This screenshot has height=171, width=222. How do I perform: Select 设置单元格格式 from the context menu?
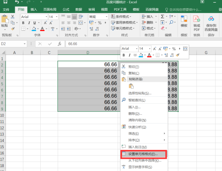click(143, 154)
